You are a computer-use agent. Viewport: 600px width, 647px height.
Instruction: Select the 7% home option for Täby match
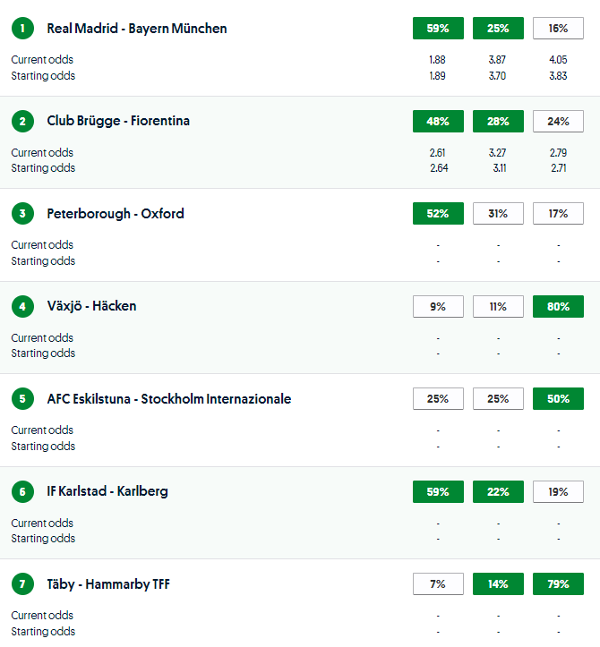438,584
